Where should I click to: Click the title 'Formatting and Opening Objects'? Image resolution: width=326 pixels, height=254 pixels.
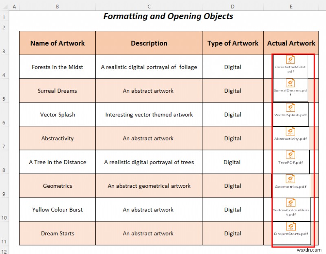pos(168,16)
